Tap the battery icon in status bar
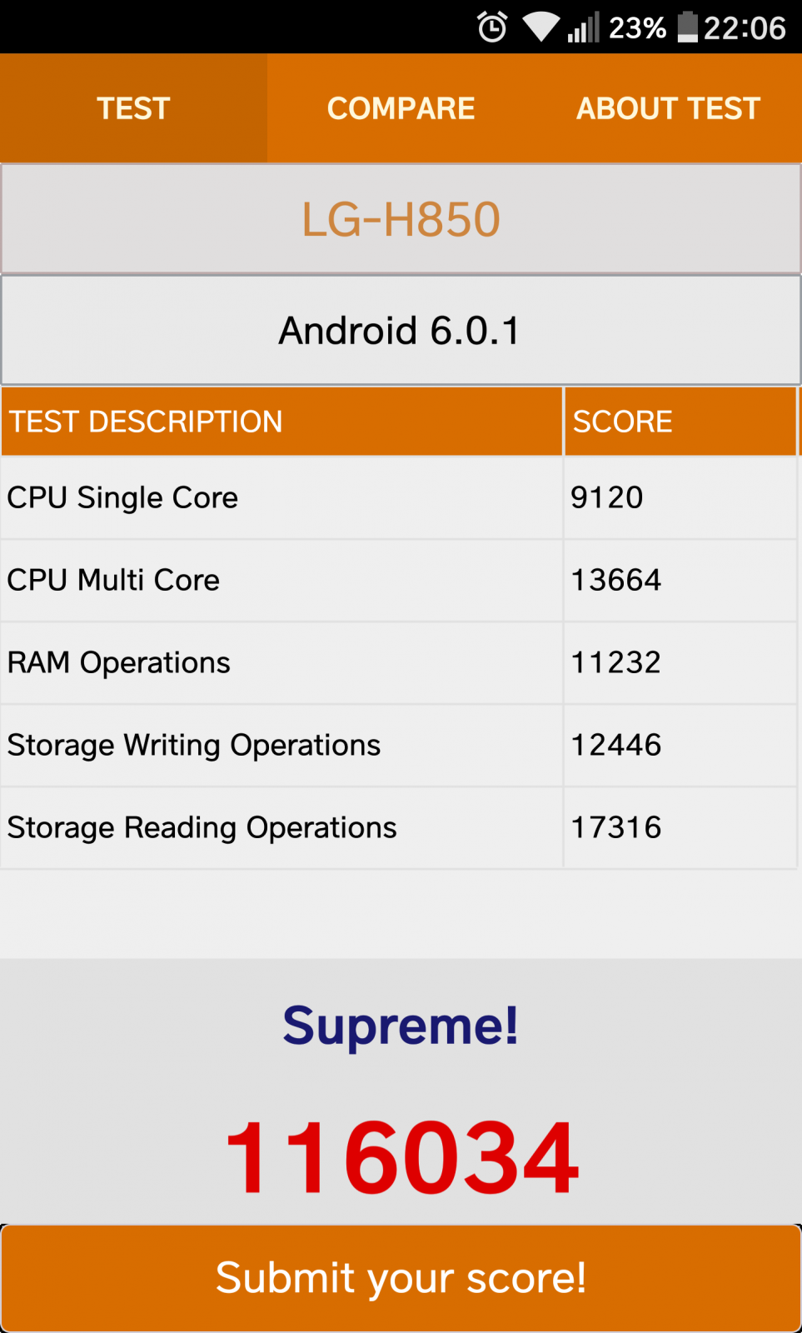 pos(687,27)
